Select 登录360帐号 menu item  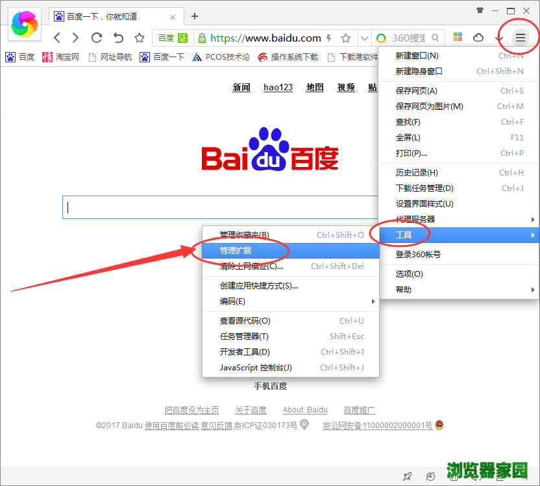coord(459,255)
